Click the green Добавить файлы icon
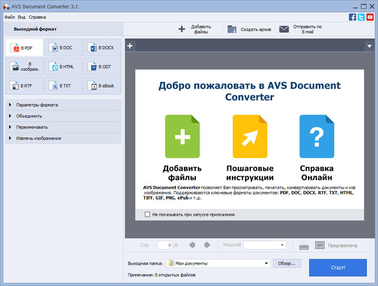378x286 pixels. tap(182, 136)
